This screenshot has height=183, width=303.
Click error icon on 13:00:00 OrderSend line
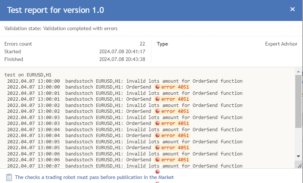(x=158, y=87)
